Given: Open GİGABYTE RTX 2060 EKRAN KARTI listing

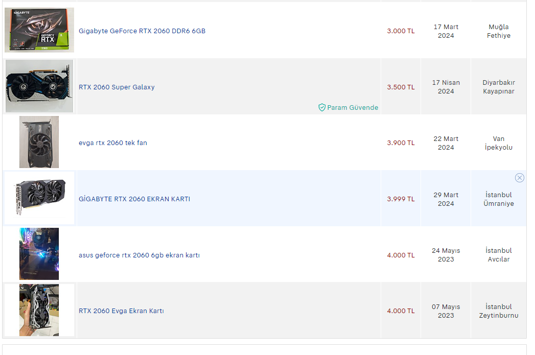Looking at the screenshot, I should 134,199.
